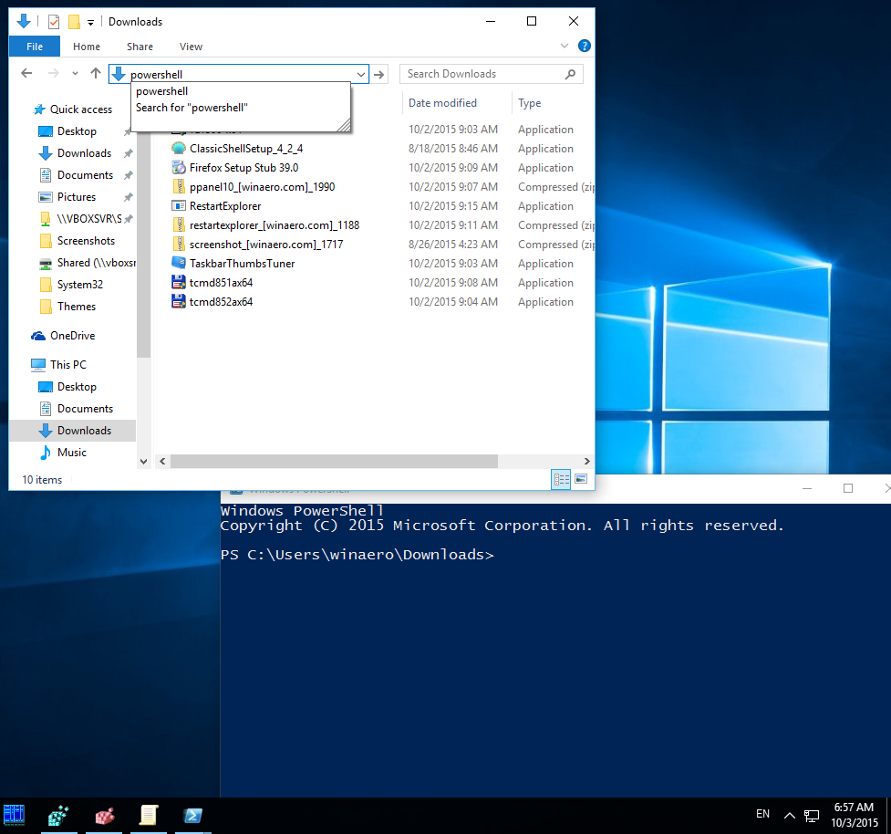Toggle hidden language bar via EN indicator
Screen dimensions: 891x834
point(762,813)
